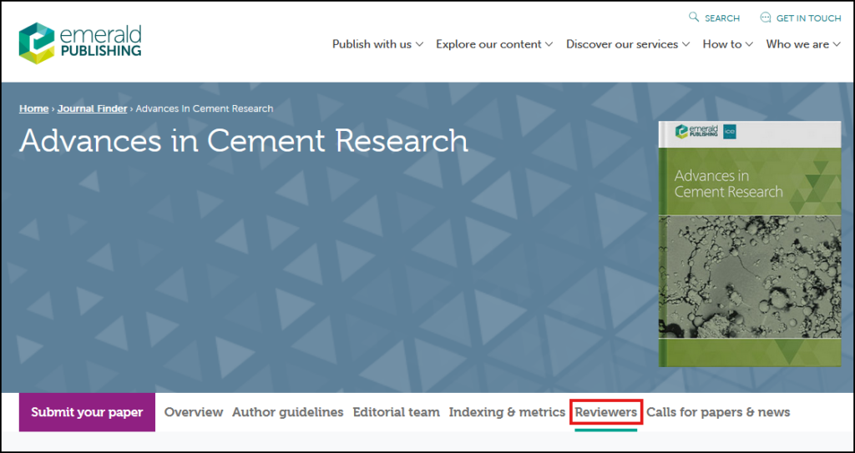Click the Get in Touch chat icon

765,18
